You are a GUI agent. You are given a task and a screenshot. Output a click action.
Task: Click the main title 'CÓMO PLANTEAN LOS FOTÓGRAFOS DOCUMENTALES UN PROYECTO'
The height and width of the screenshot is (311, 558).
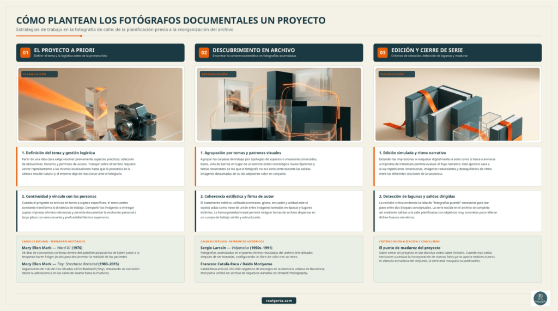(171, 20)
